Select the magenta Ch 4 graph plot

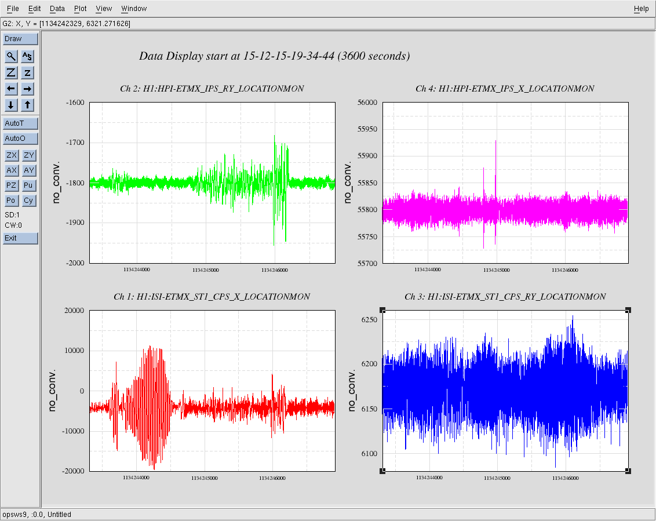tap(505, 183)
